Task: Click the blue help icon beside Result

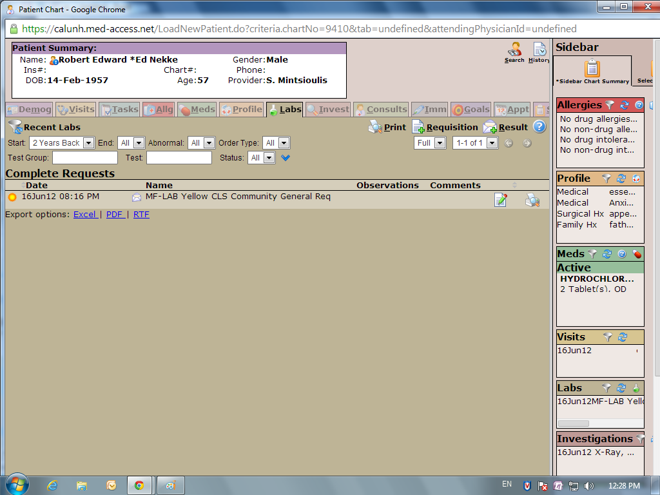Action: (539, 127)
